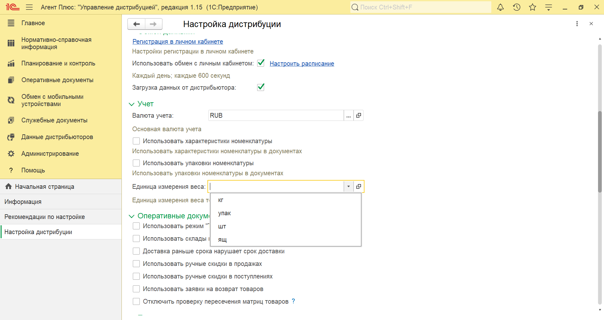604x320 pixels.
Task: Enable Использовать упаковки номенклатуры
Action: click(136, 163)
